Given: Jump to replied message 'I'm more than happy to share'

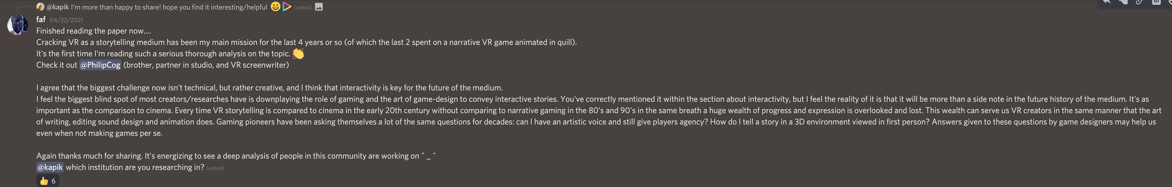Looking at the screenshot, I should [x=169, y=7].
